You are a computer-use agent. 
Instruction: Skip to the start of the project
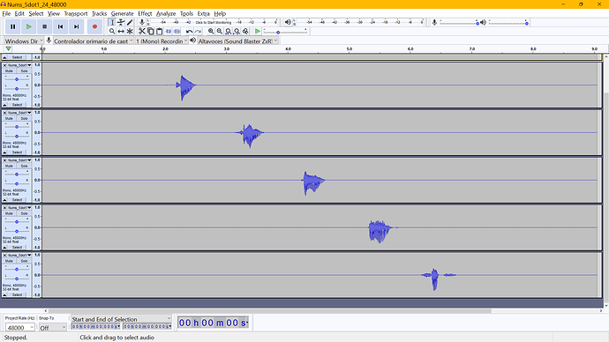click(x=61, y=26)
